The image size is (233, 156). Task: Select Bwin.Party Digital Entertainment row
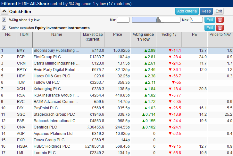[x=117, y=70]
